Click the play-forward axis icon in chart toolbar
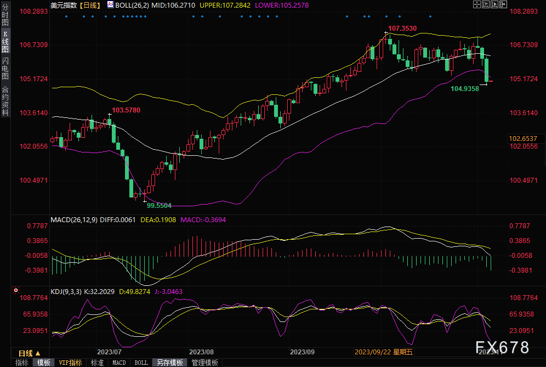The width and height of the screenshot is (546, 367). click(x=494, y=4)
